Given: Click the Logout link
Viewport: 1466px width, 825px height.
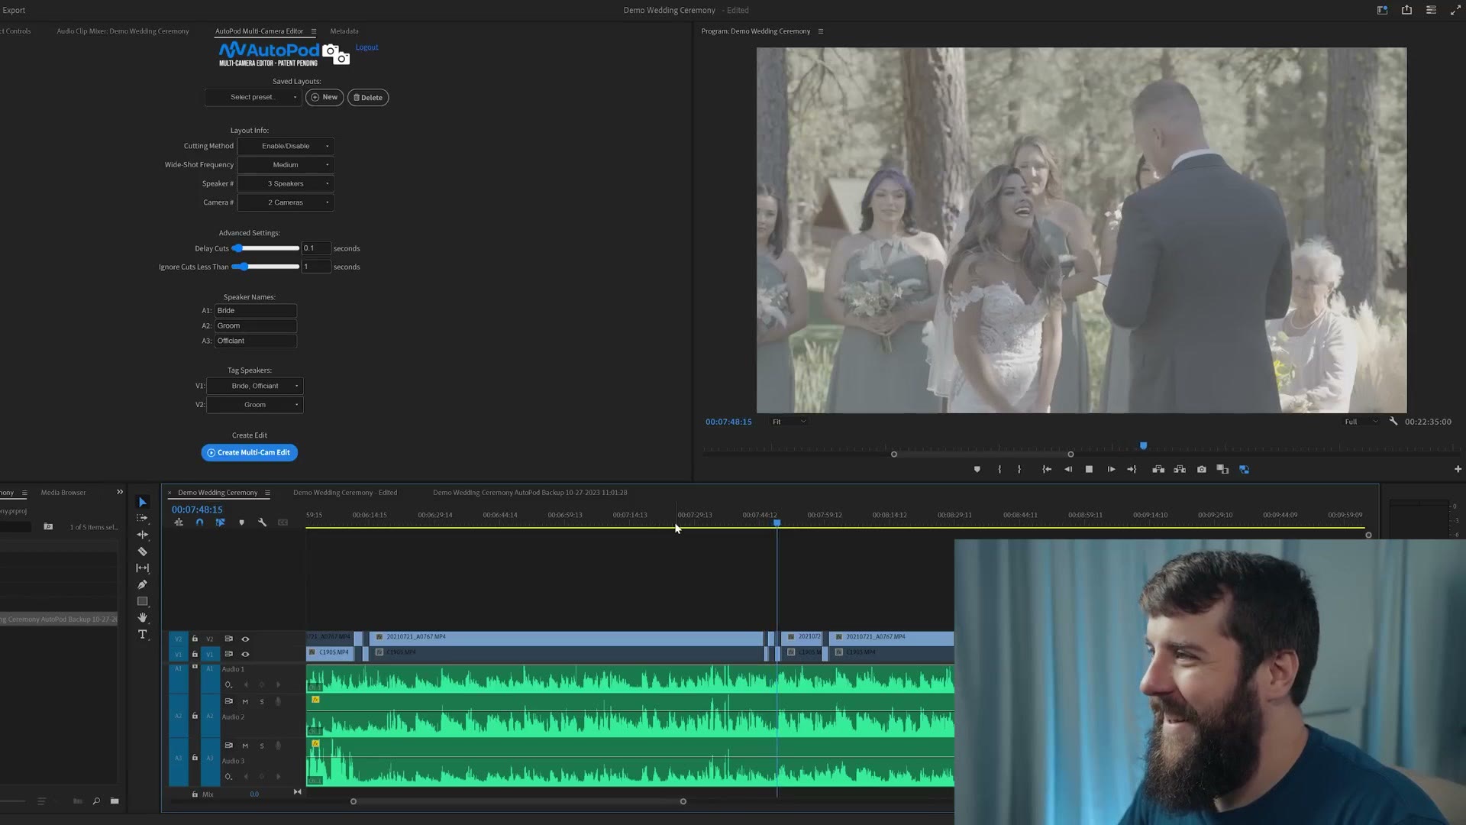Looking at the screenshot, I should [366, 47].
